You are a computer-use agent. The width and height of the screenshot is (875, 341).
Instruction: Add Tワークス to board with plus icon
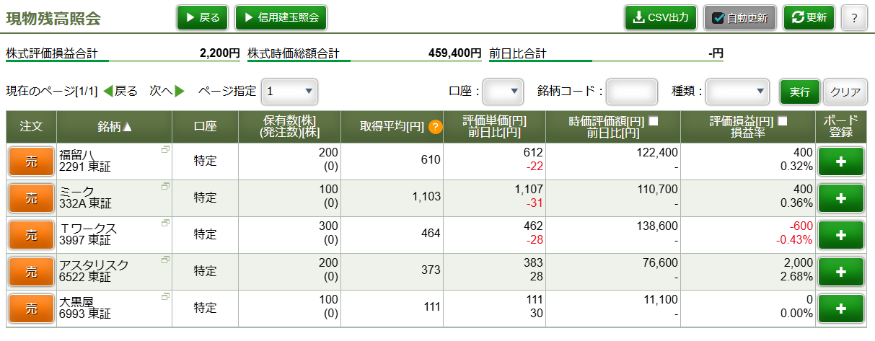coord(840,235)
